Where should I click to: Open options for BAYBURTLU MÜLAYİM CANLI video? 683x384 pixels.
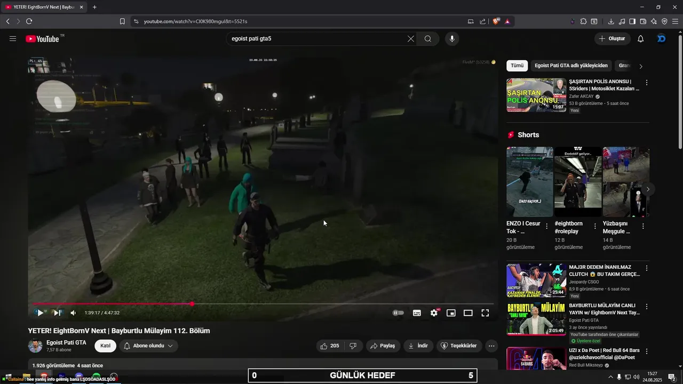647,307
